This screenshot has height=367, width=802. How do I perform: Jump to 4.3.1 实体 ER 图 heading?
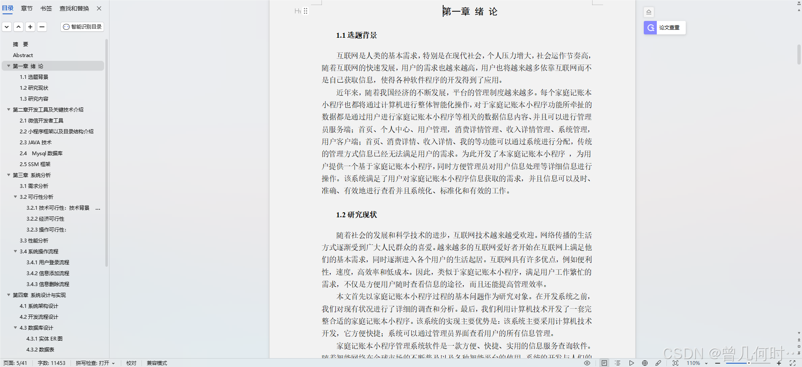pos(44,338)
